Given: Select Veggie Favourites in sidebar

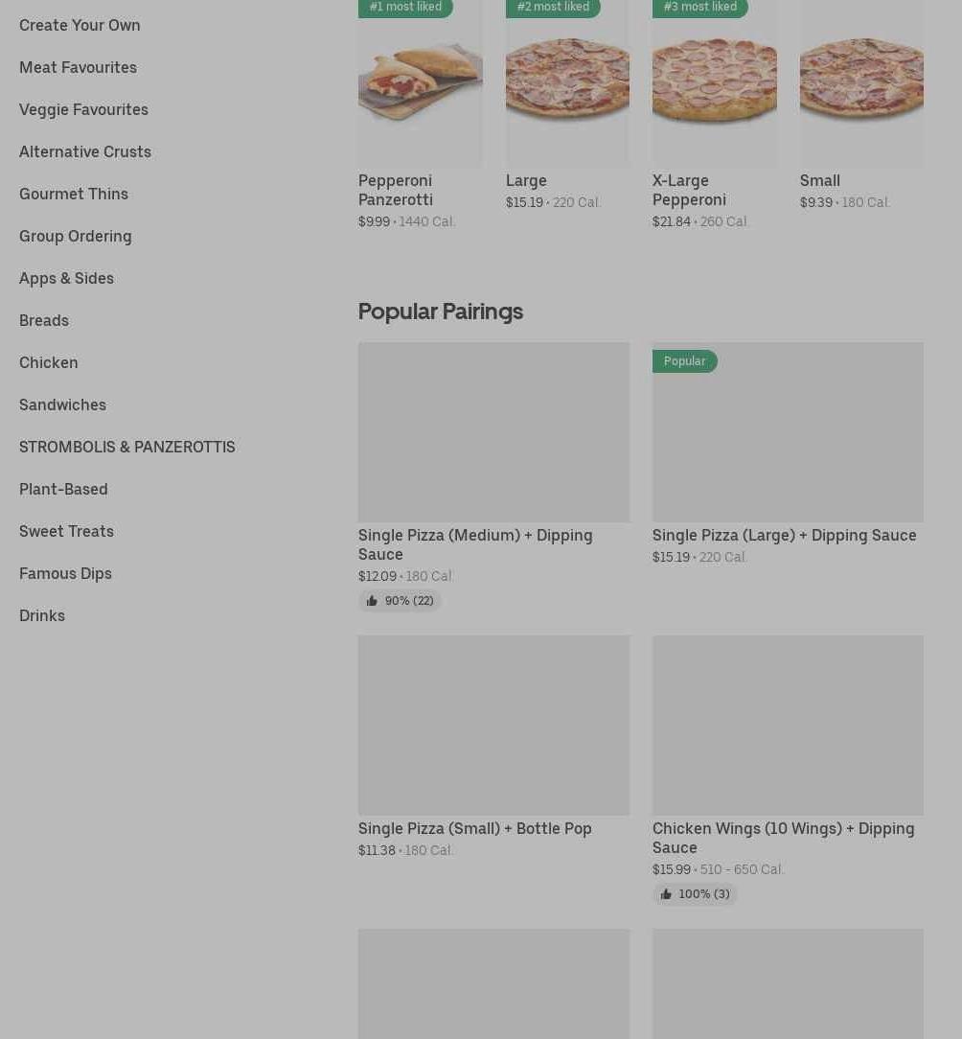Looking at the screenshot, I should pos(83,109).
